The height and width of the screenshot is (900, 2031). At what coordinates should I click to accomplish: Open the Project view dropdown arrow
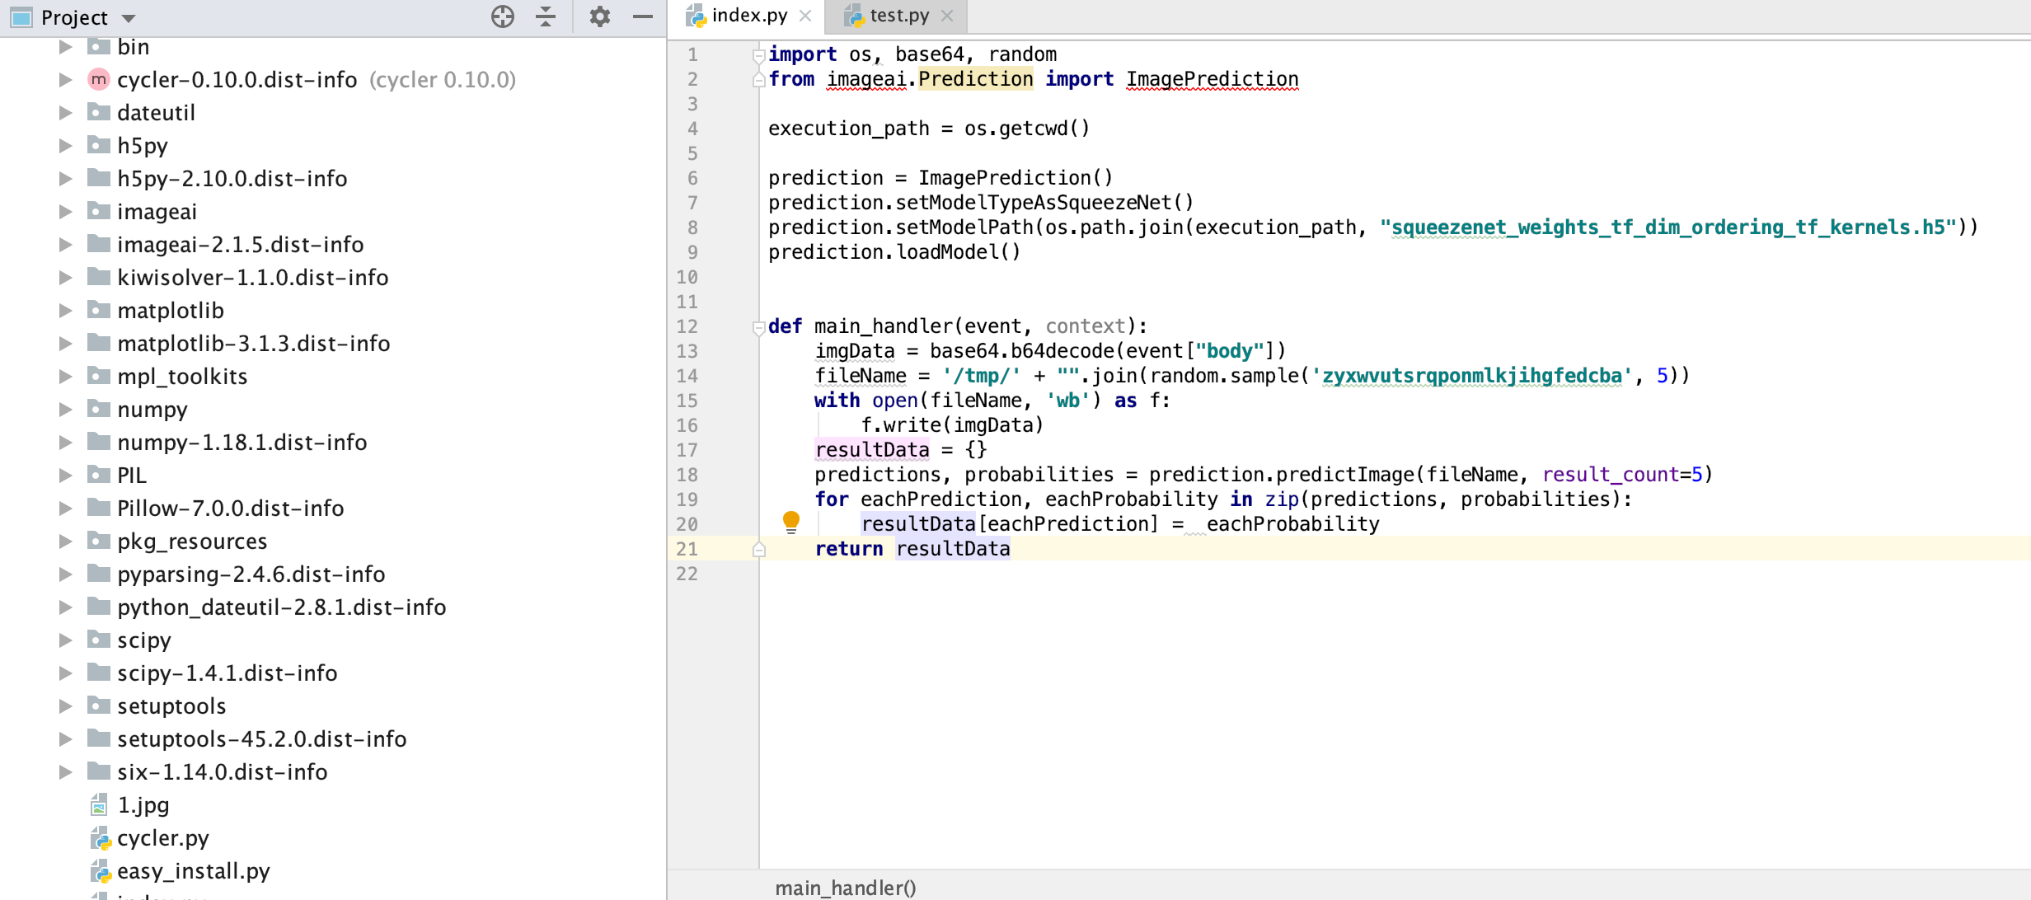(129, 18)
